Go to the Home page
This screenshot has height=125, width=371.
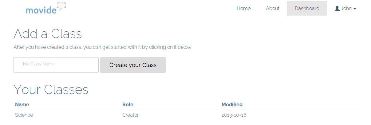pos(243,9)
